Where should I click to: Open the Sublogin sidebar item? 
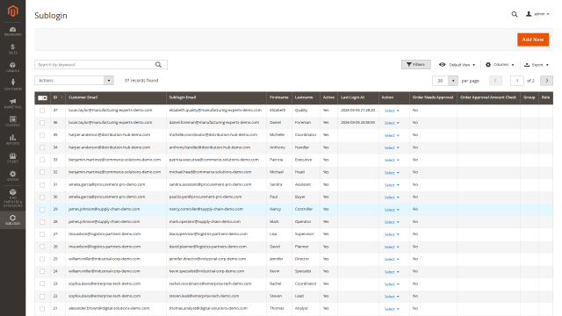[x=12, y=220]
